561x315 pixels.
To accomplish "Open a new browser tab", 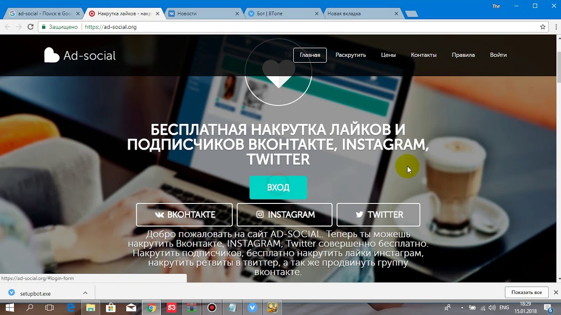I will tap(412, 14).
